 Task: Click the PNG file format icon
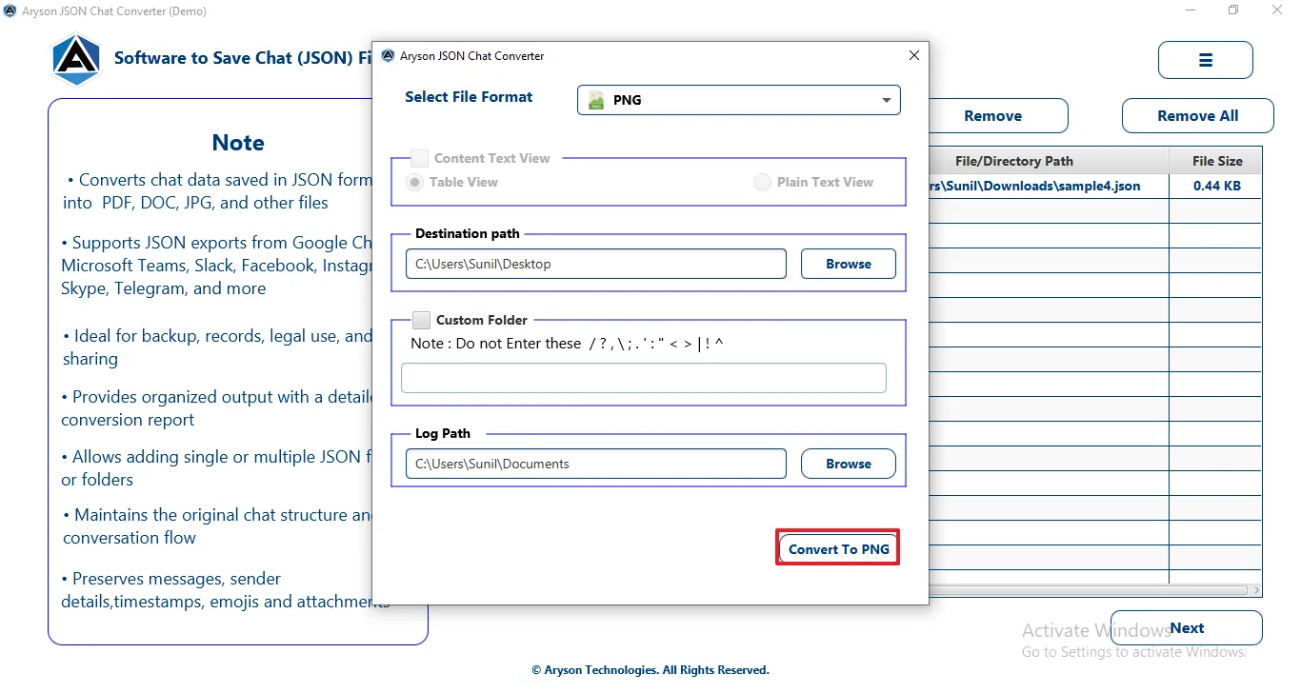pyautogui.click(x=597, y=100)
